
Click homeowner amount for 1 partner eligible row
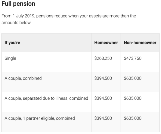(x=103, y=118)
